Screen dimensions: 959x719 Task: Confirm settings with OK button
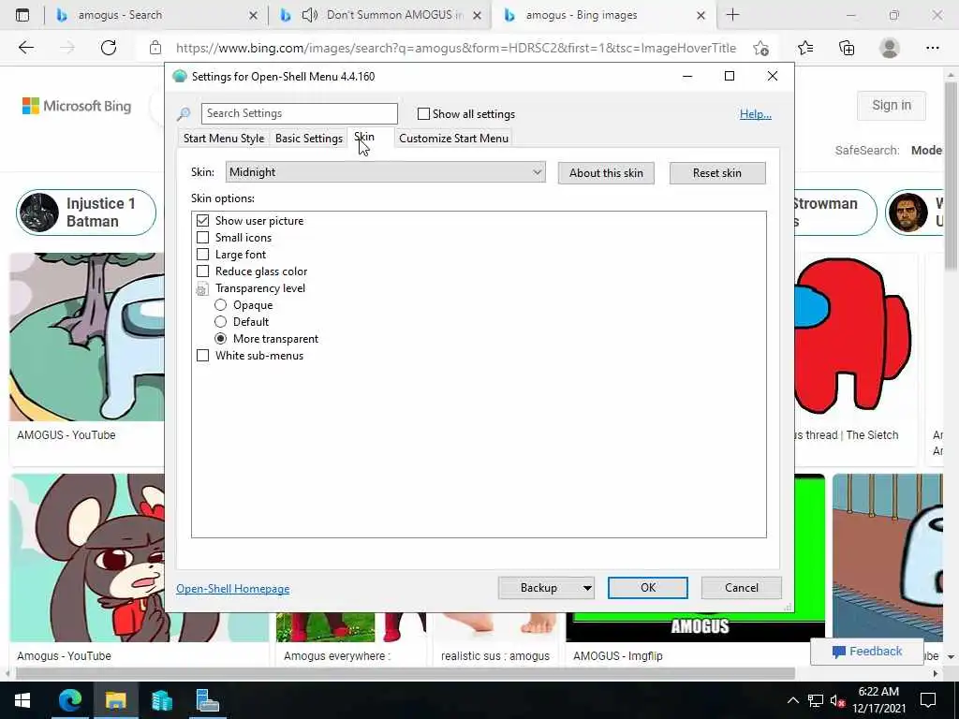coord(648,588)
